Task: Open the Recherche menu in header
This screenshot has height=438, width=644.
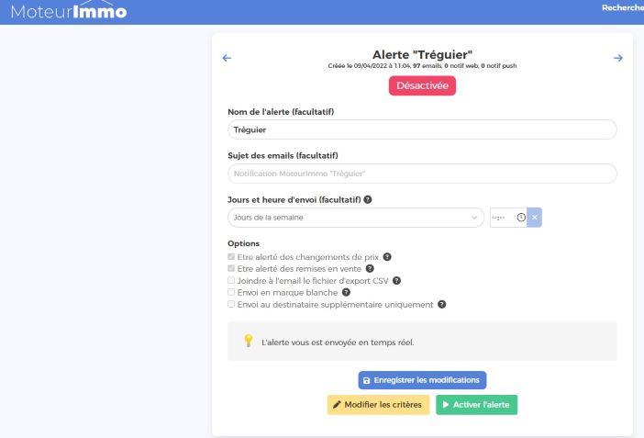Action: (622, 8)
